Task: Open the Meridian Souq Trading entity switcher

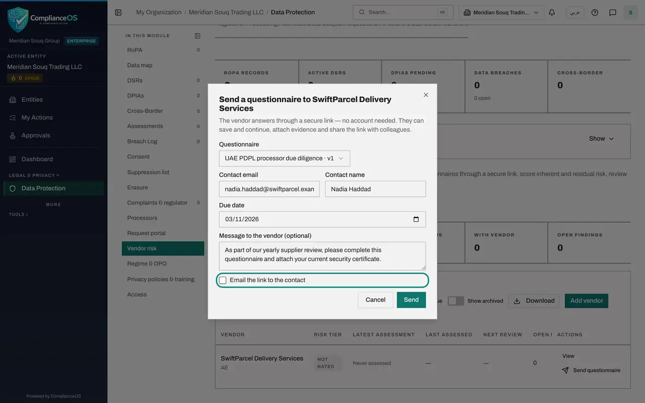Action: 501,12
